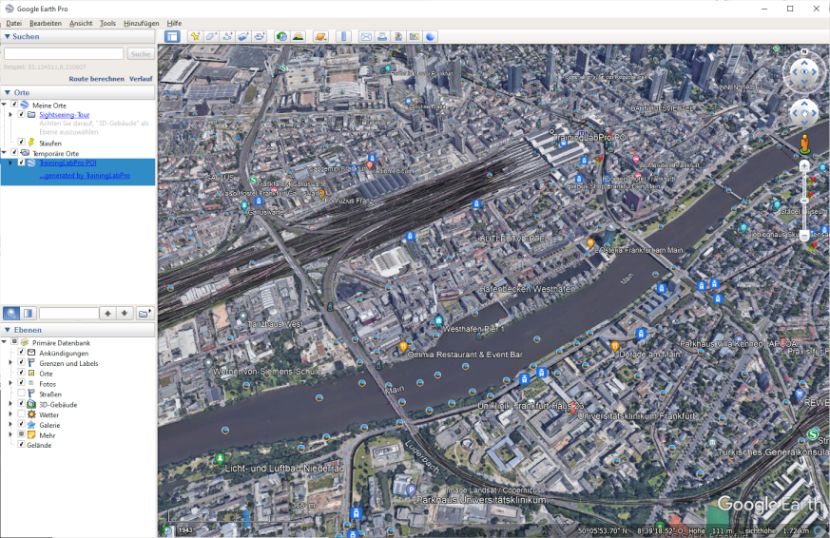Click the zoom slider handle on navigation control
The width and height of the screenshot is (830, 538).
804,201
